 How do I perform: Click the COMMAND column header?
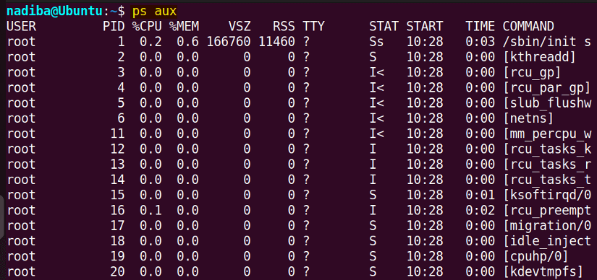click(x=528, y=26)
